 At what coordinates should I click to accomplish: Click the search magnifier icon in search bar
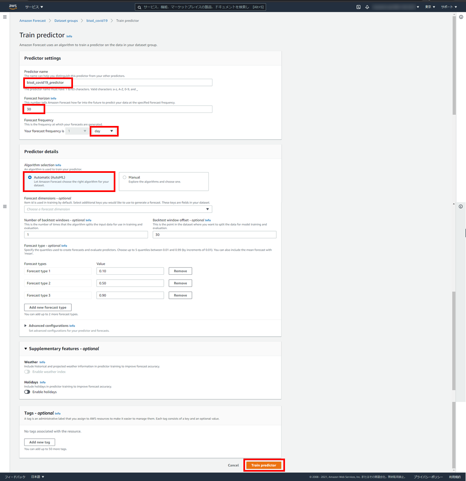pos(139,7)
